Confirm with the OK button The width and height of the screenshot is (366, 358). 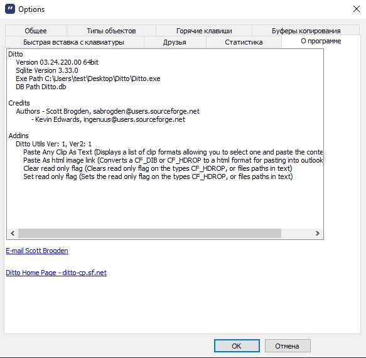click(237, 345)
